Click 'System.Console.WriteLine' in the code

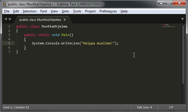(x=56, y=43)
